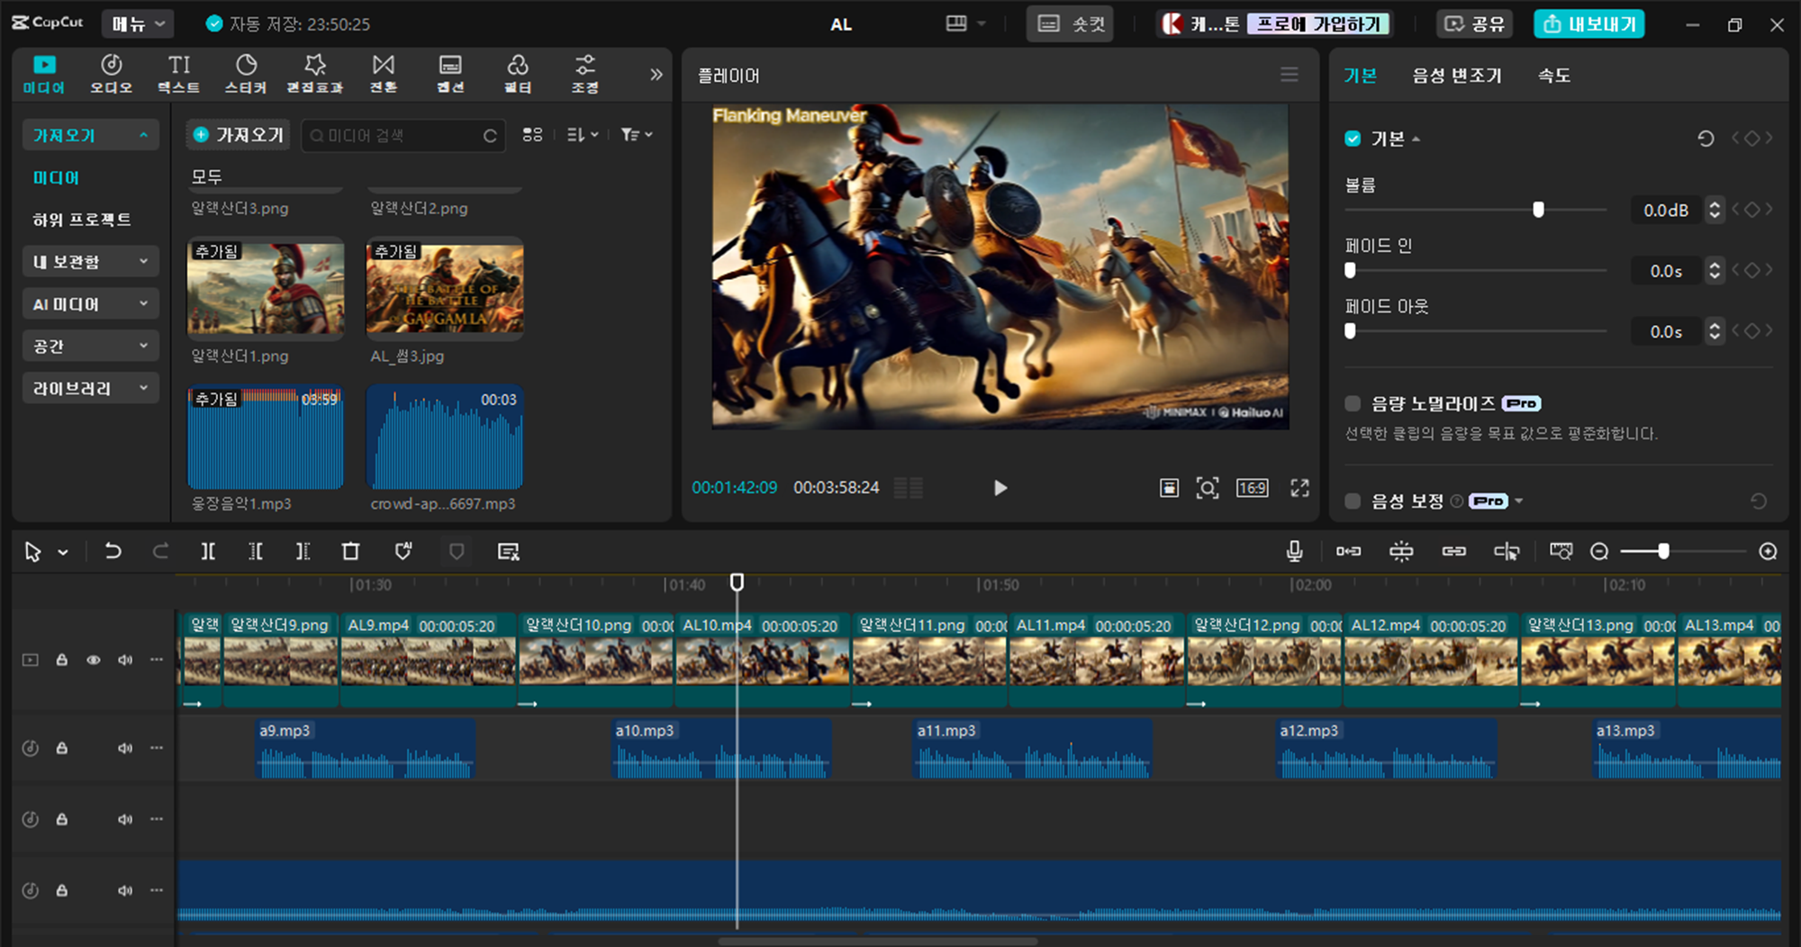Open the Text (텍스트) tab
The image size is (1801, 947).
click(179, 74)
